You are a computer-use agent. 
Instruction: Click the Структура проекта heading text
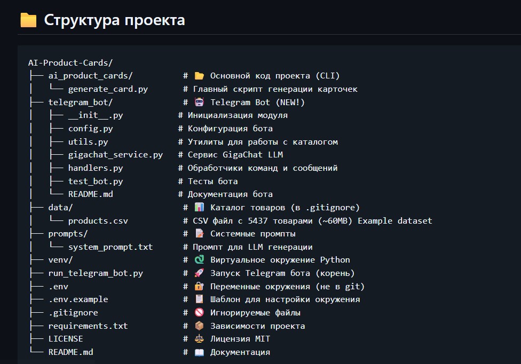click(x=114, y=20)
